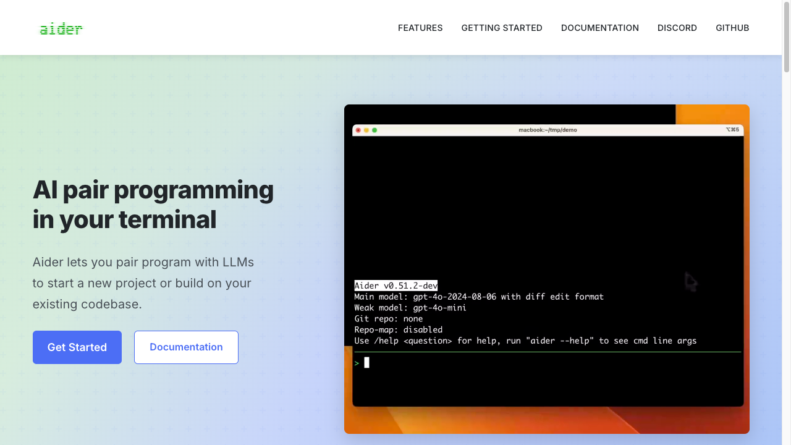This screenshot has height=445, width=791.
Task: Go to Getting Started in the navigation
Action: [x=502, y=28]
